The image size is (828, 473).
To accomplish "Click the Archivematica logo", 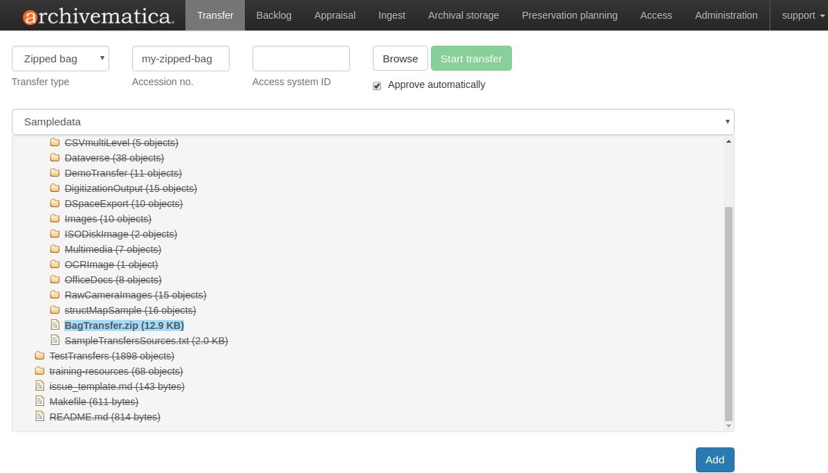I will click(98, 15).
